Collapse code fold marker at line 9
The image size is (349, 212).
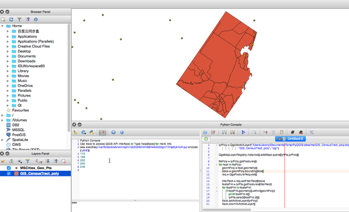[217, 165]
